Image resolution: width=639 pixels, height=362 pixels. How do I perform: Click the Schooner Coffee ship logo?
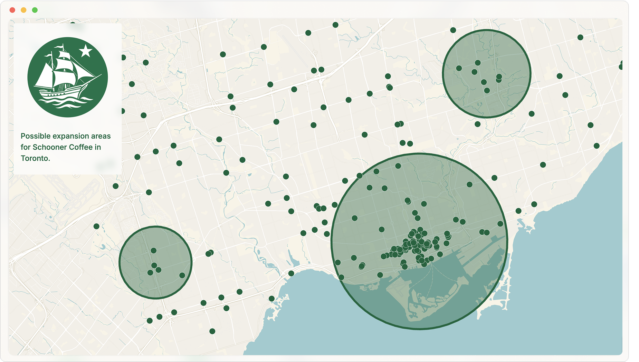[68, 77]
